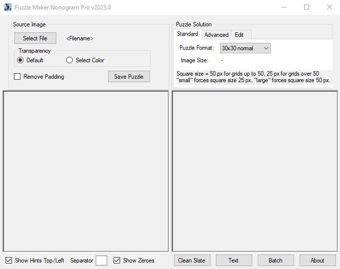The height and width of the screenshot is (269, 340).
Task: Click the Clean Slate button
Action: 192,261
